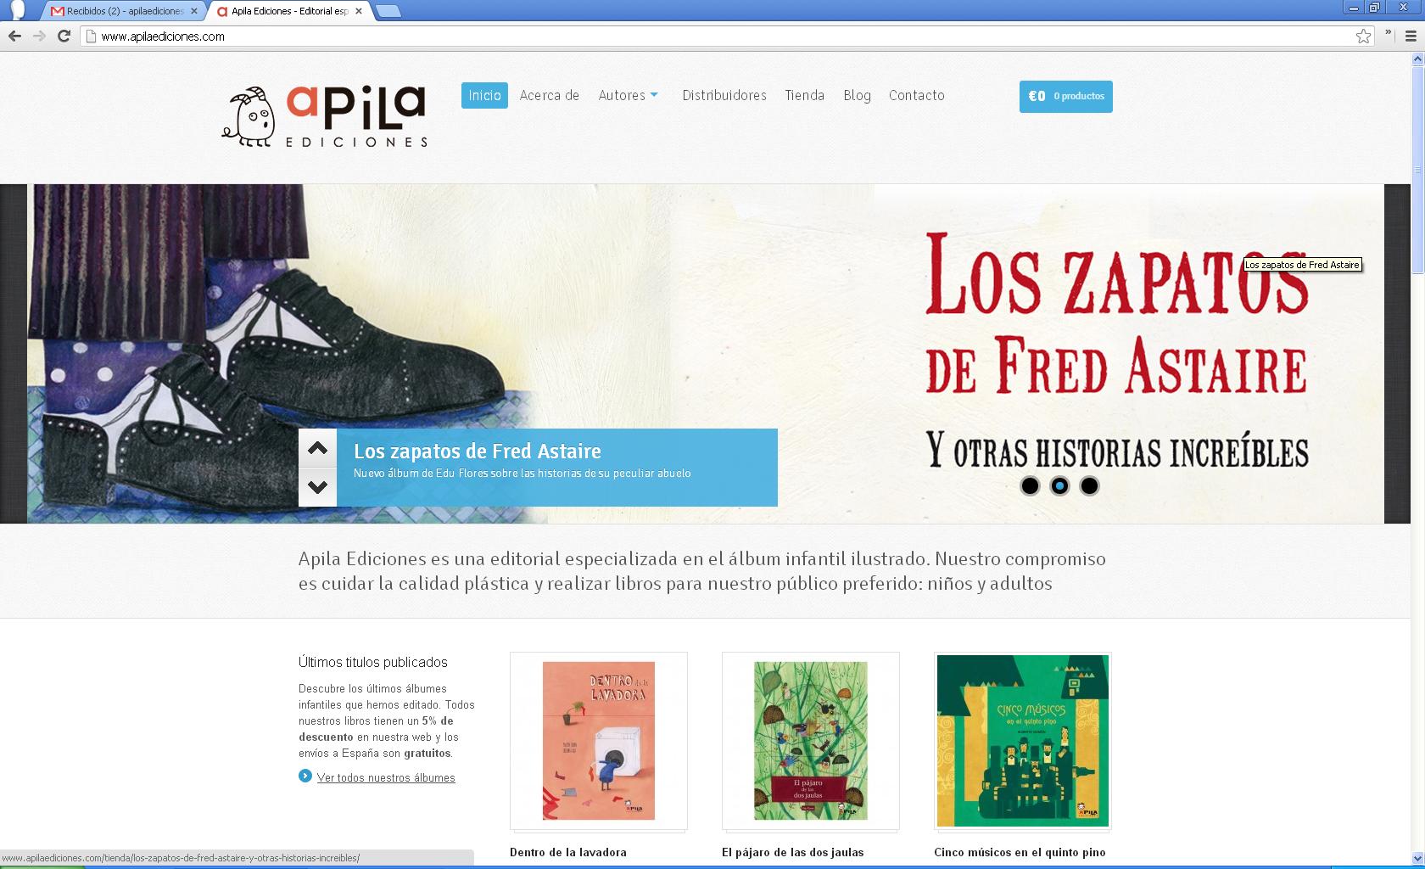The image size is (1425, 869).
Task: Click the browser back arrow
Action: [x=14, y=36]
